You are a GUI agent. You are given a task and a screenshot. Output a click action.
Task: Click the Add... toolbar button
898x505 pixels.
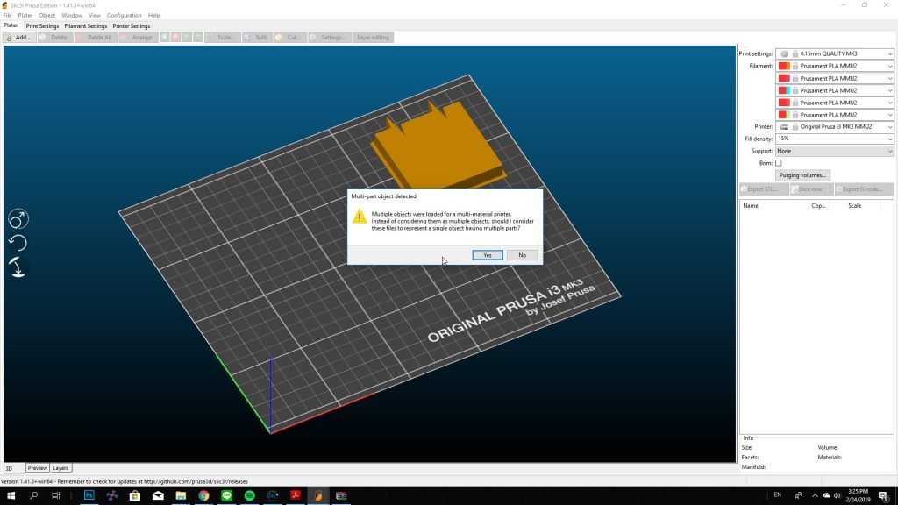click(18, 38)
